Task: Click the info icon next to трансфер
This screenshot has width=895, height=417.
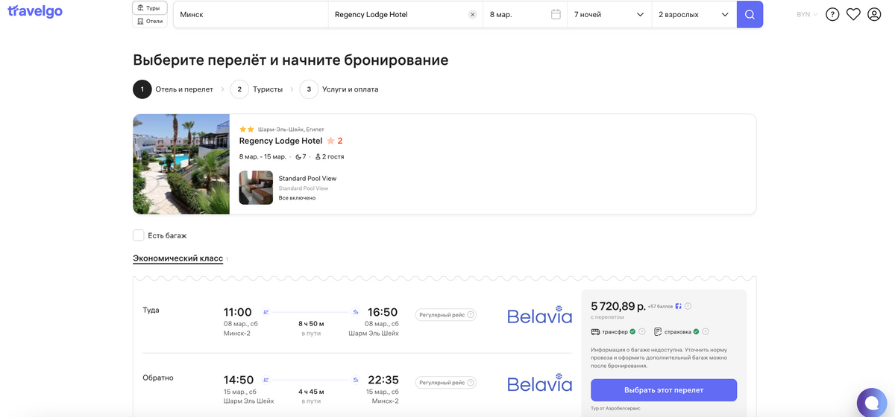Action: (x=642, y=331)
